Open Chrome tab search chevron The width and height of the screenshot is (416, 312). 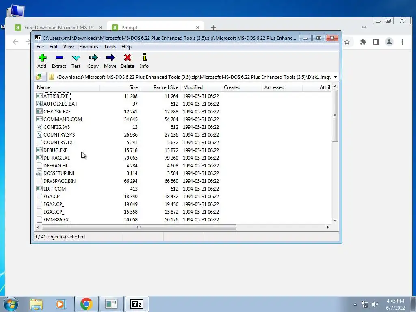(364, 28)
